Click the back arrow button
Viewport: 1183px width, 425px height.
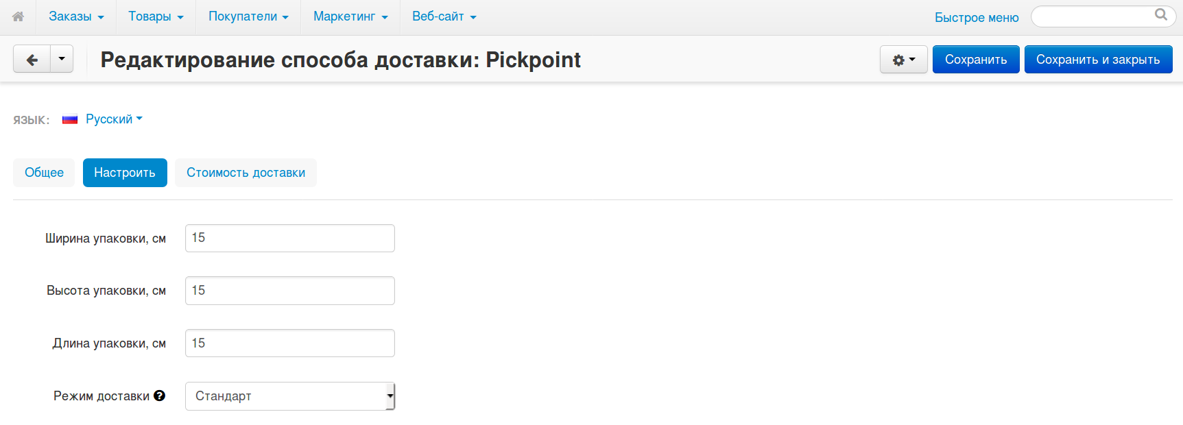[32, 60]
